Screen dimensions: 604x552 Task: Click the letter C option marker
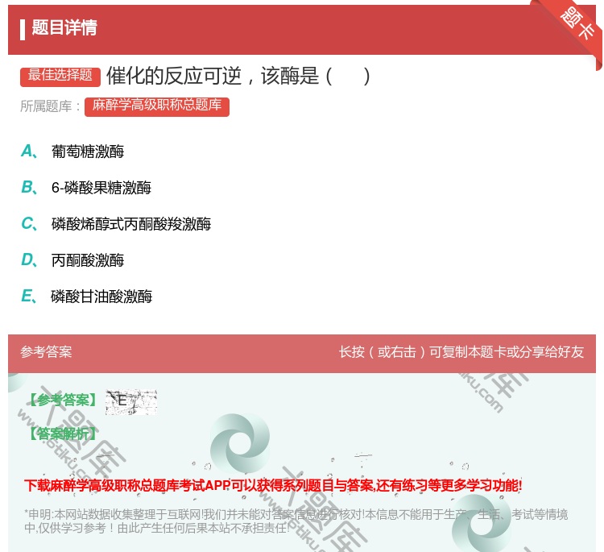(x=29, y=224)
